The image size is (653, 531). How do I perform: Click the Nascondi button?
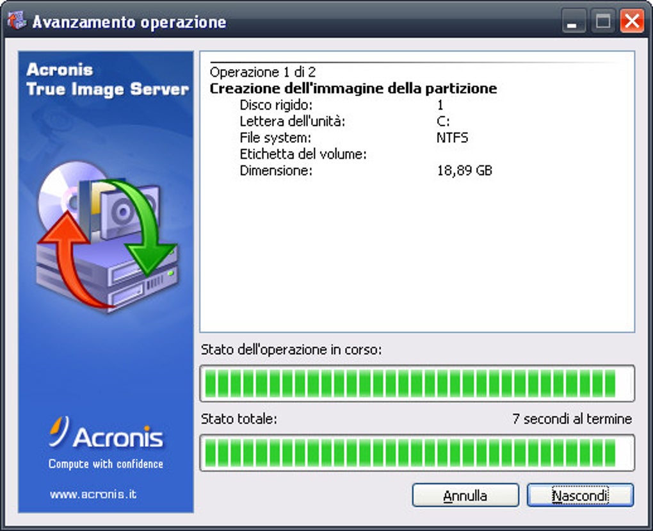pyautogui.click(x=580, y=495)
